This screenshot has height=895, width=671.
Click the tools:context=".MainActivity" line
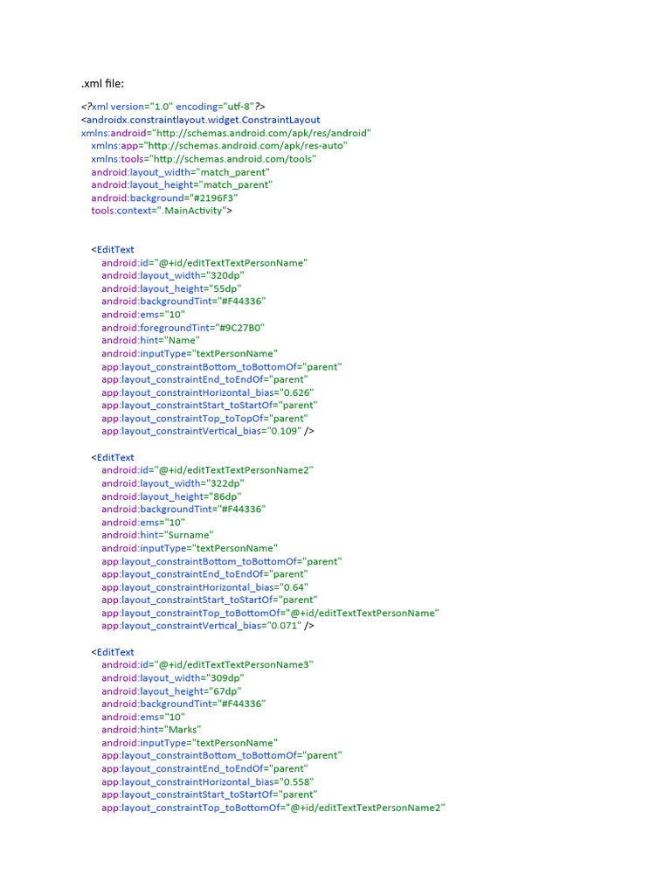pyautogui.click(x=162, y=211)
